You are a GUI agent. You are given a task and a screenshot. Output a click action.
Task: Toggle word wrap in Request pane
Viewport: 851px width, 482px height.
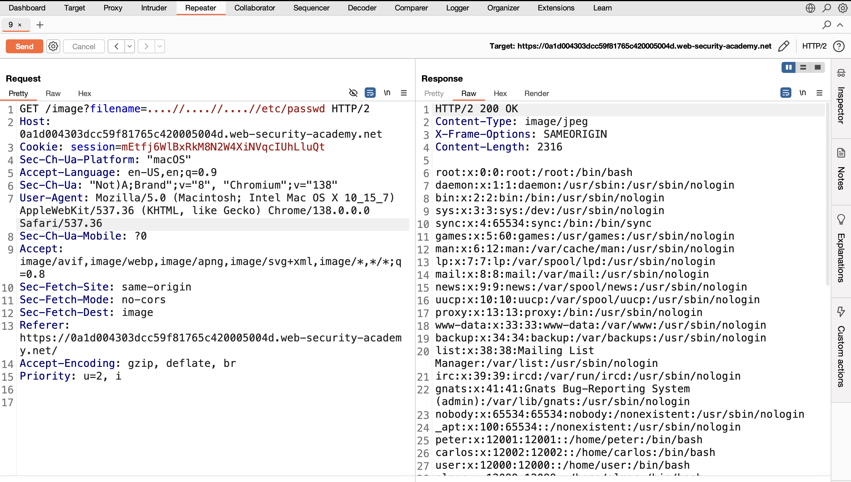(x=370, y=93)
